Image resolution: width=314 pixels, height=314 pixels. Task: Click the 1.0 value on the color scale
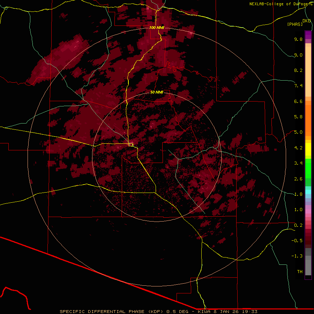pyautogui.click(x=298, y=209)
